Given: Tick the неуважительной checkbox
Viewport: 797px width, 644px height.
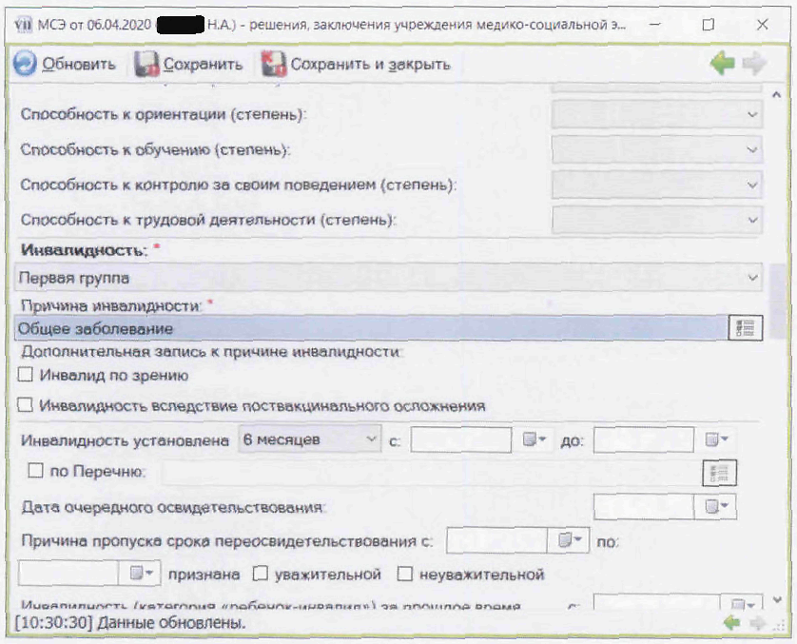Looking at the screenshot, I should pos(405,575).
